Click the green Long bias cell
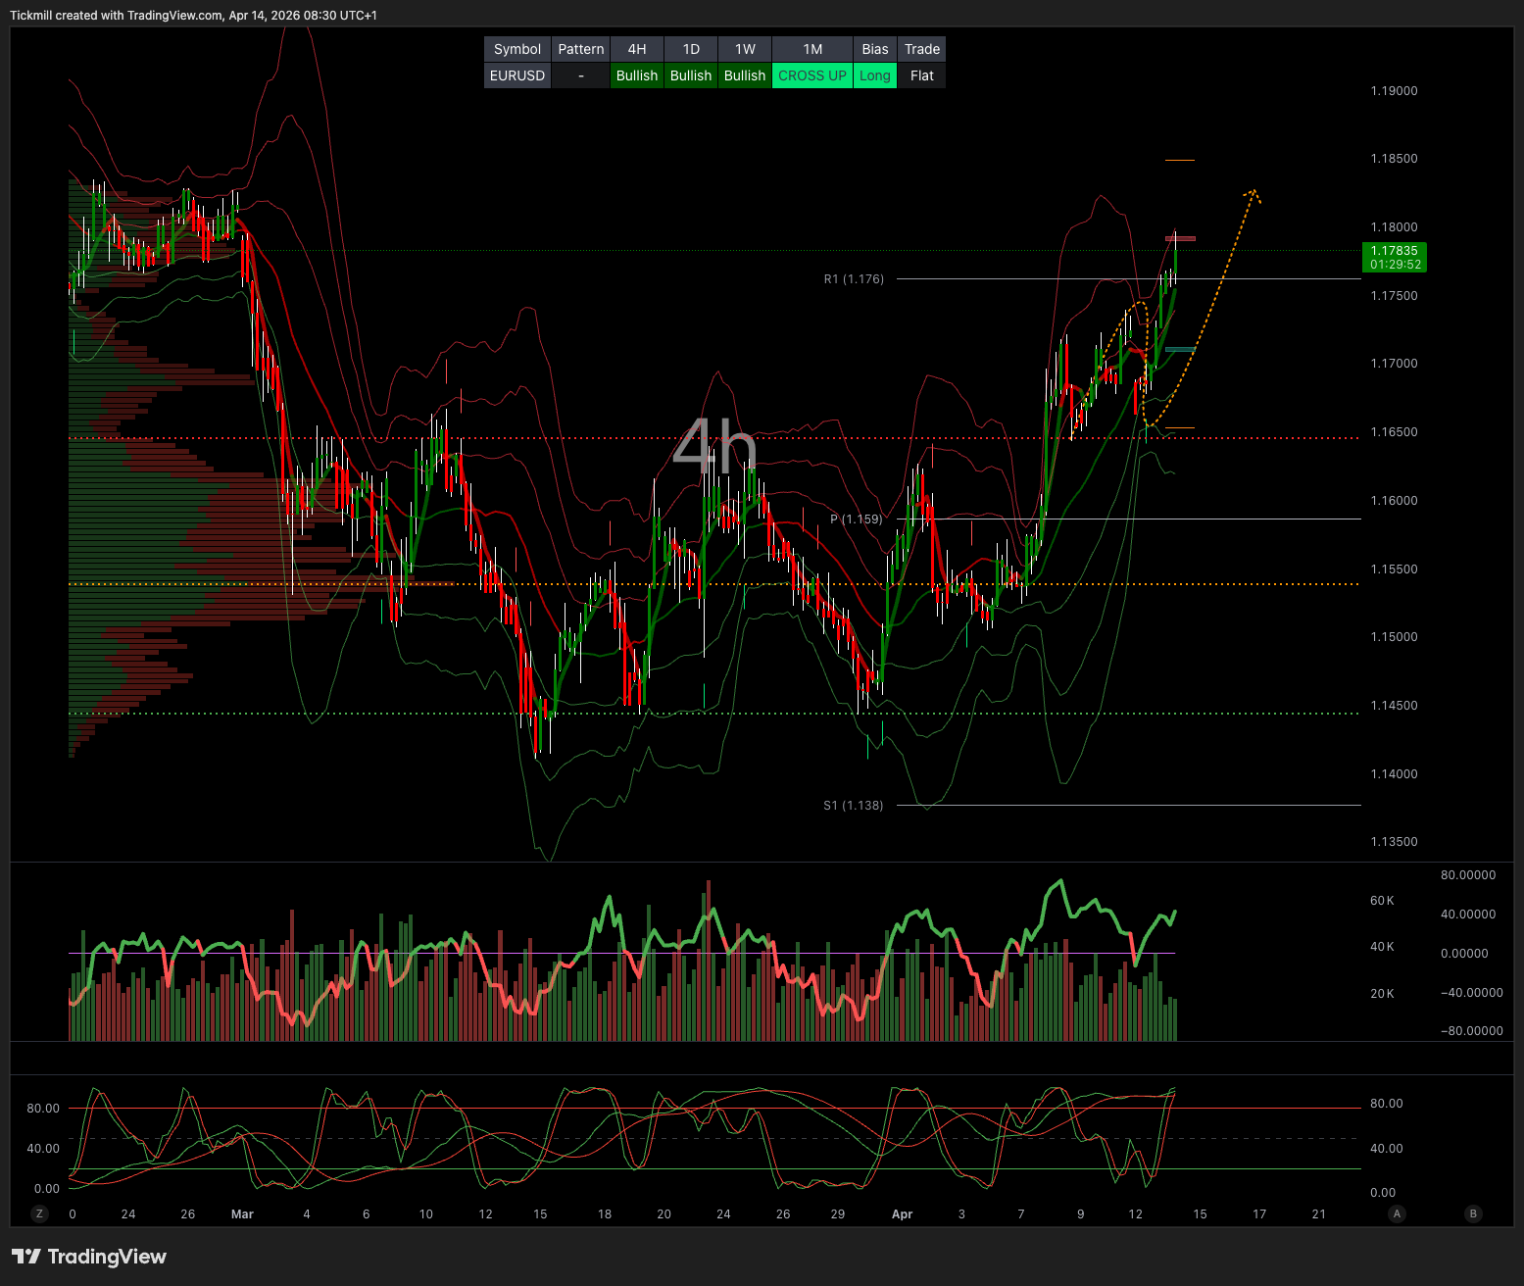 [874, 75]
